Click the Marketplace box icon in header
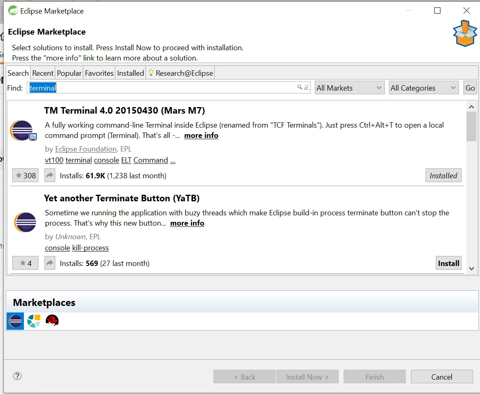 click(x=465, y=33)
